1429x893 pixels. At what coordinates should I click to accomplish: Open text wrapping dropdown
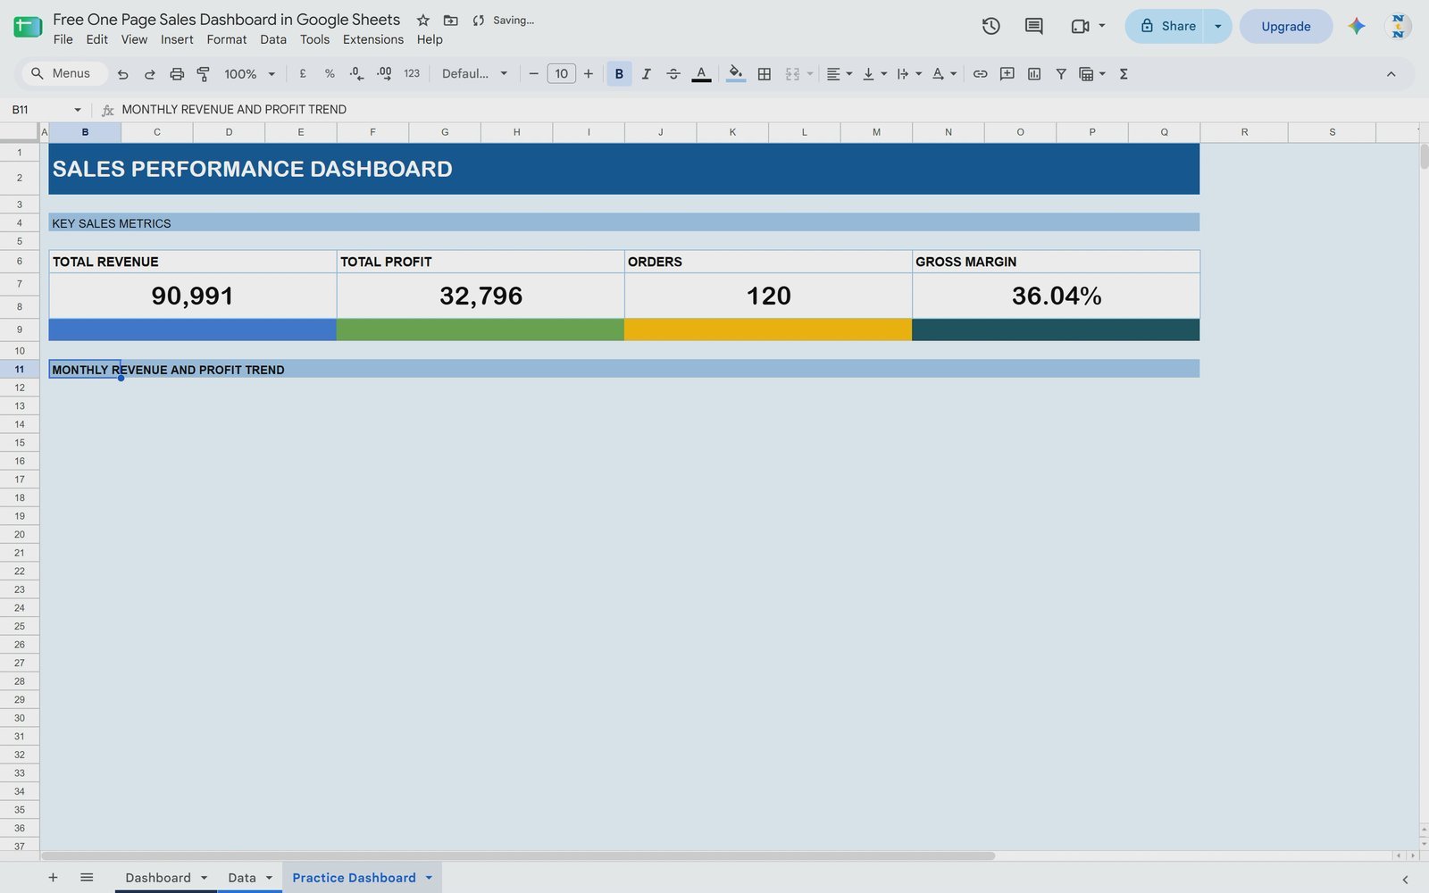point(908,74)
